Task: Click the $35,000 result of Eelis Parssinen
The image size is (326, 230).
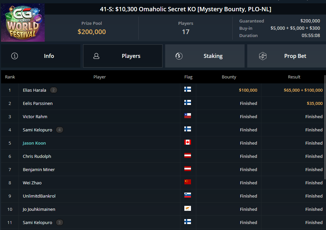Action: (x=315, y=103)
